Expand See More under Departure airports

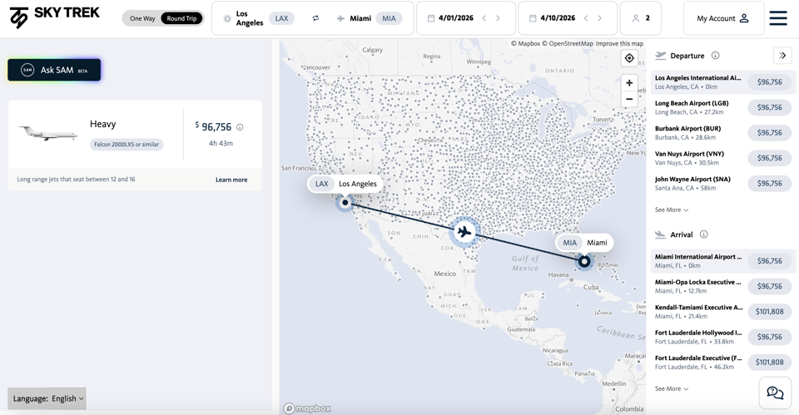(672, 210)
